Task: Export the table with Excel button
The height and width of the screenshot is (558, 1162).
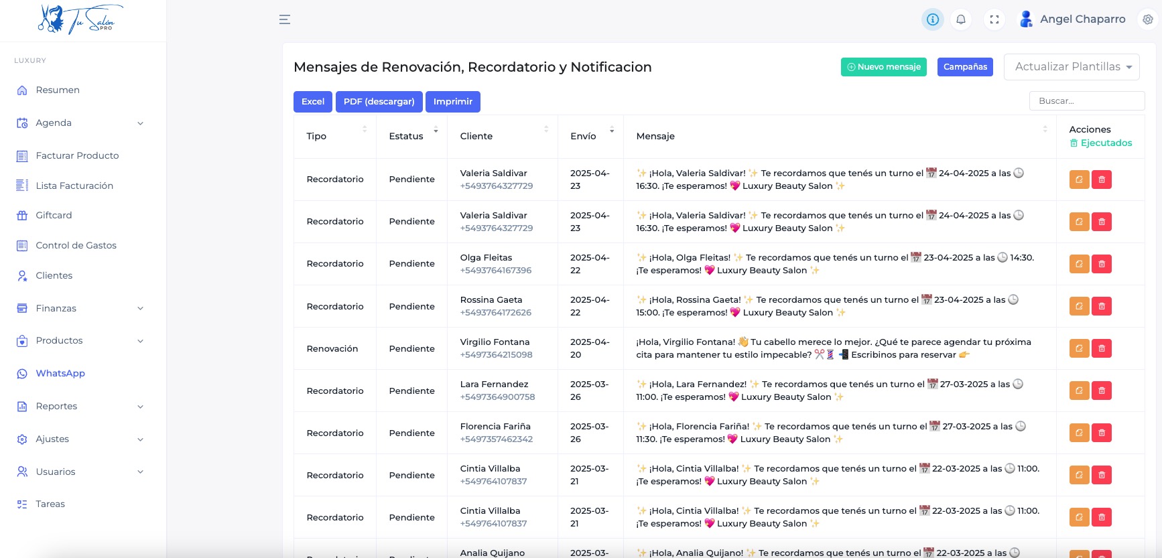Action: pos(313,102)
